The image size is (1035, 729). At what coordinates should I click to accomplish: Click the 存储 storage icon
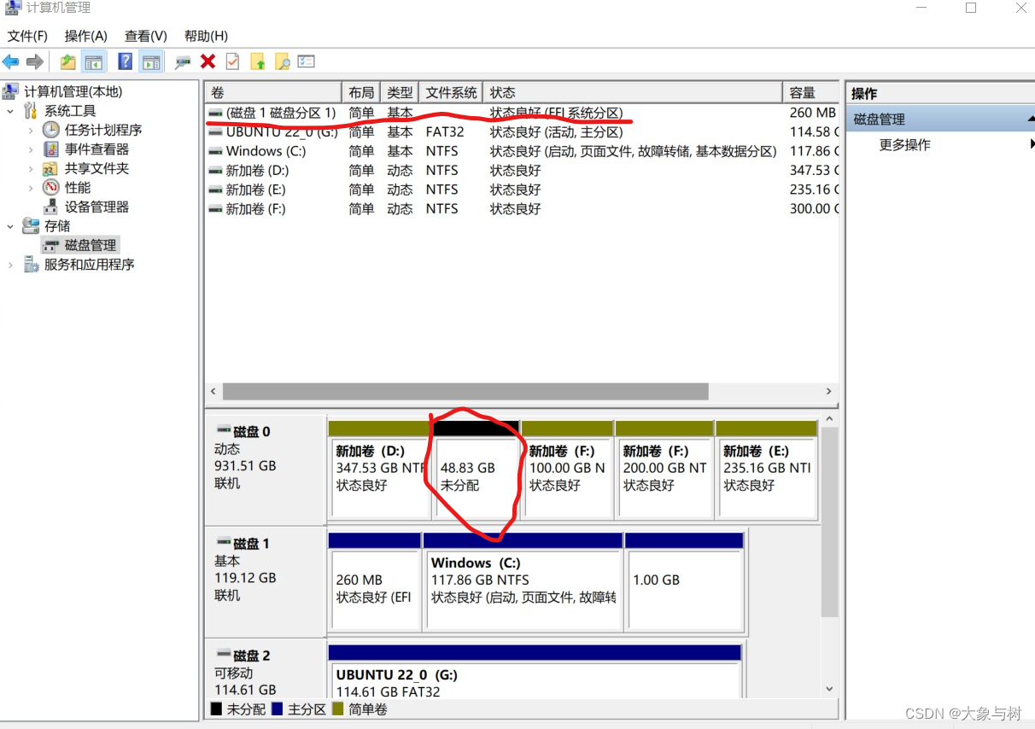point(31,225)
